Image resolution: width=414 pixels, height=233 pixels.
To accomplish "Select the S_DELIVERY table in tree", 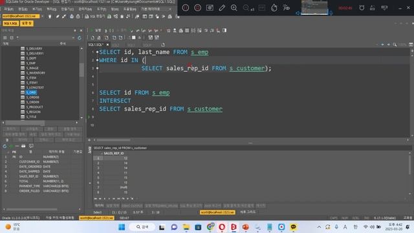I will point(34,49).
